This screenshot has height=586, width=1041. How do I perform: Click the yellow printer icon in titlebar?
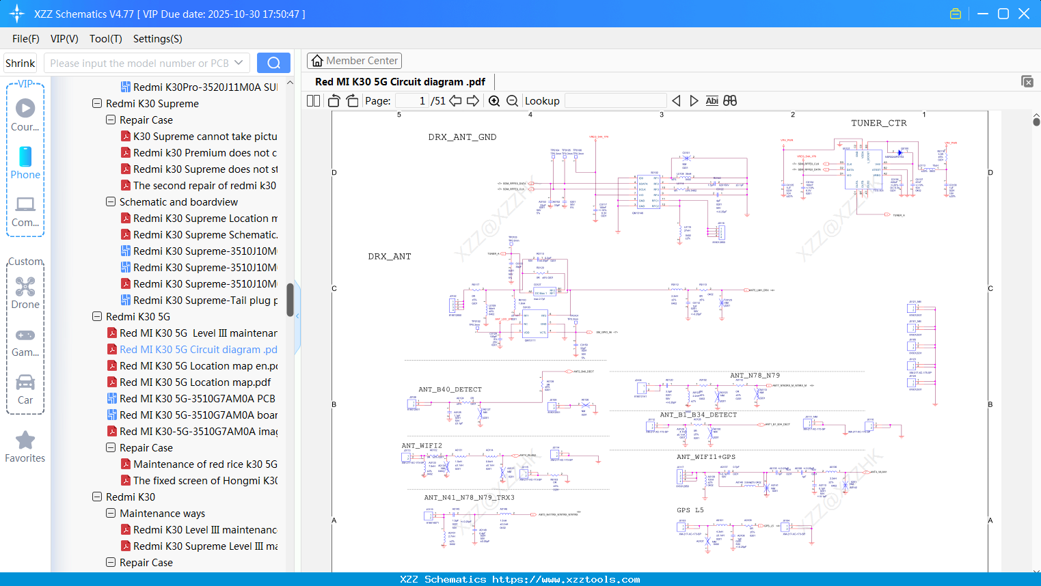click(956, 13)
